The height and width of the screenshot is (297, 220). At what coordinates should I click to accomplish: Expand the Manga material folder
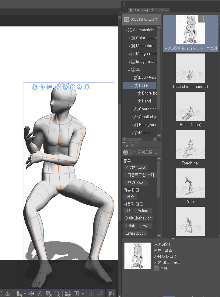point(130,54)
